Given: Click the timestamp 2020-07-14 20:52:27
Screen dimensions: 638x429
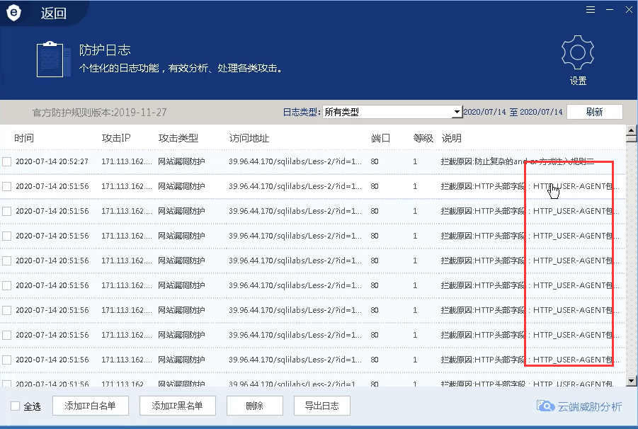Looking at the screenshot, I should (52, 162).
